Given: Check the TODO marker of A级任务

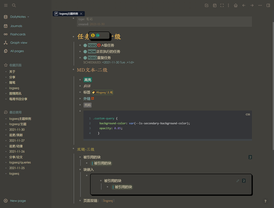Looking at the screenshot, I should tap(85, 45).
